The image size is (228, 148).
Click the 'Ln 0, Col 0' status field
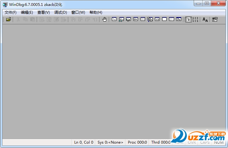click(84, 142)
